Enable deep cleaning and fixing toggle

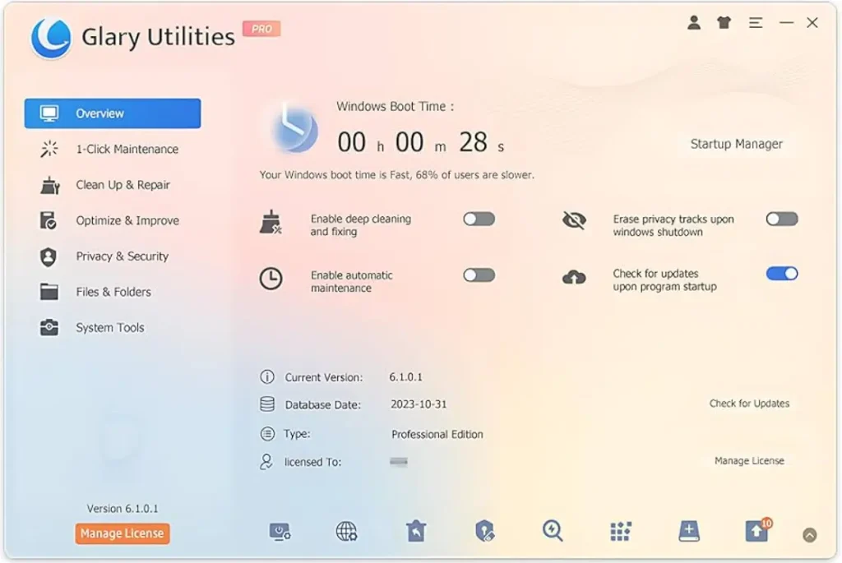point(479,219)
